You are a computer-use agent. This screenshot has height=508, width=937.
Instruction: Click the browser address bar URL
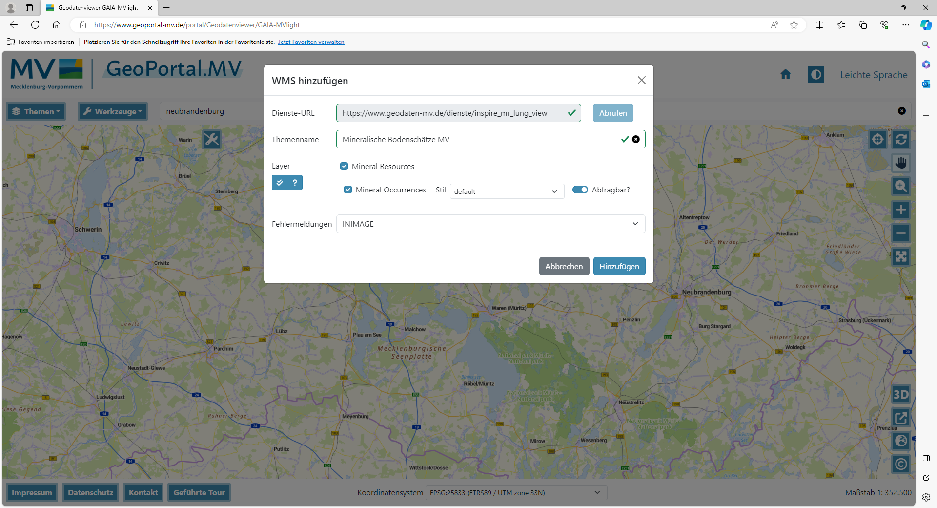click(197, 25)
